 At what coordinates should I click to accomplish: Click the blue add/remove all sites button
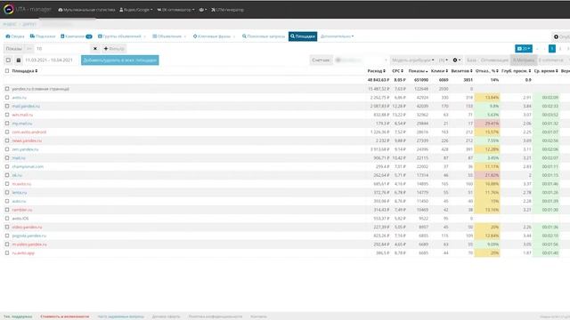coord(120,60)
